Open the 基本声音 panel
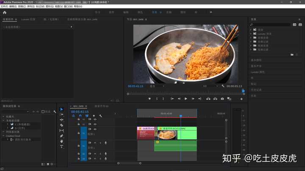The width and height of the screenshot is (305, 171). coord(256,66)
